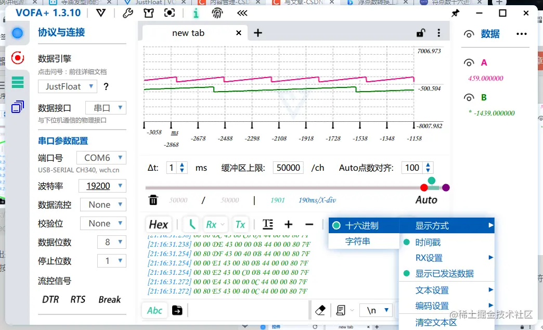
Task: Clear buffered data using the trash icon
Action: tap(152, 199)
